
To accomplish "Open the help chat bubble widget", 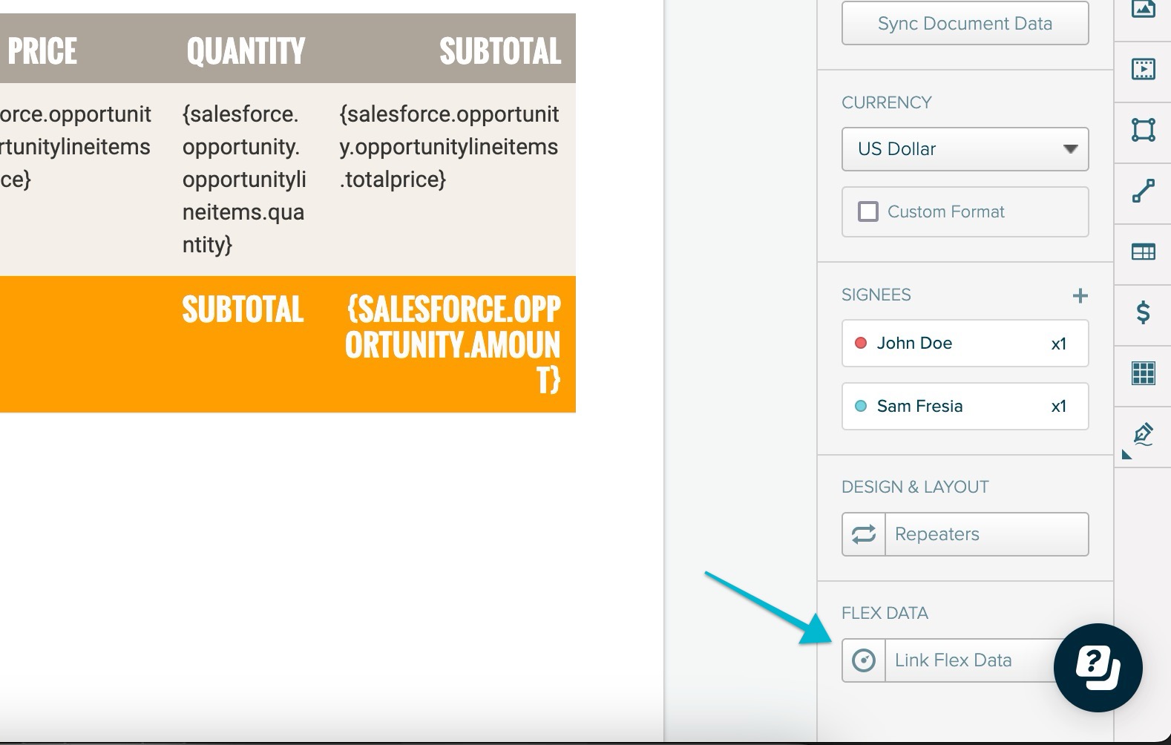I will pyautogui.click(x=1098, y=668).
